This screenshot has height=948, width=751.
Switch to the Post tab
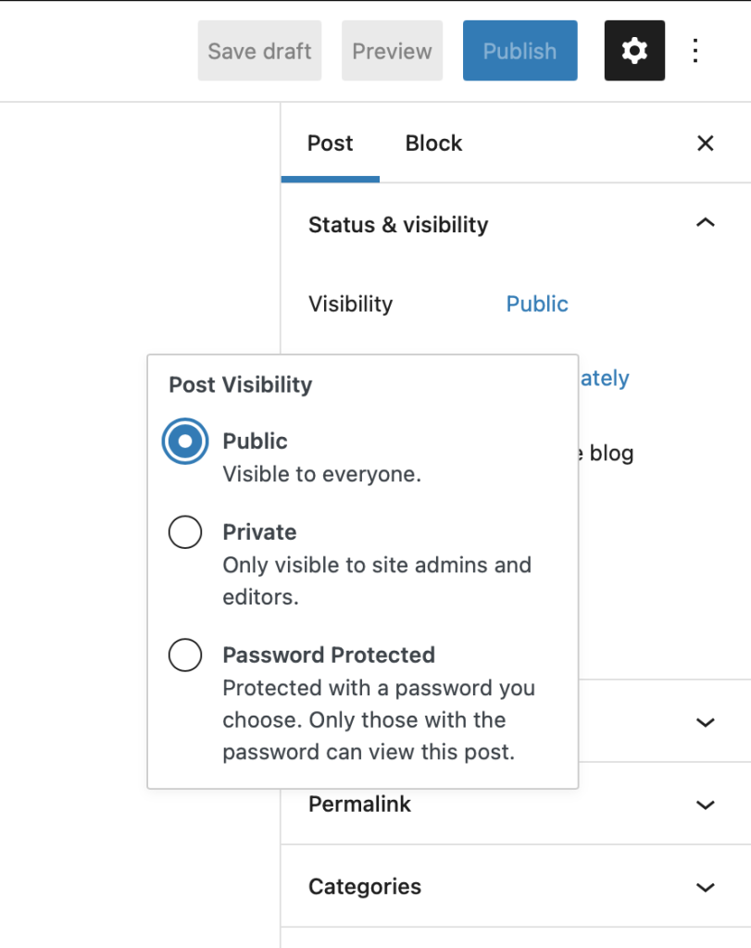pyautogui.click(x=330, y=143)
